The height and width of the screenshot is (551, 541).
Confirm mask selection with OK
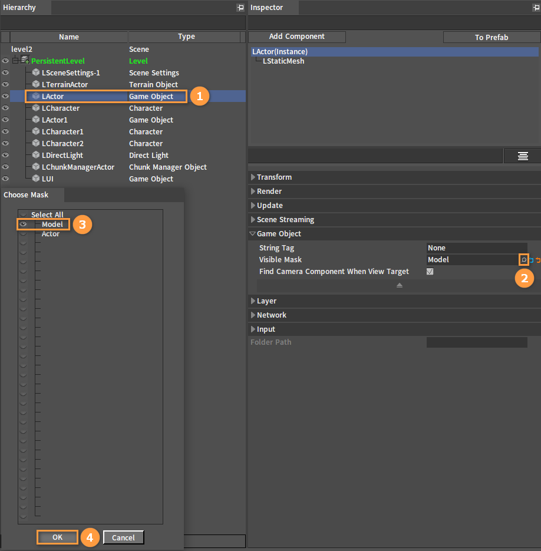point(57,537)
